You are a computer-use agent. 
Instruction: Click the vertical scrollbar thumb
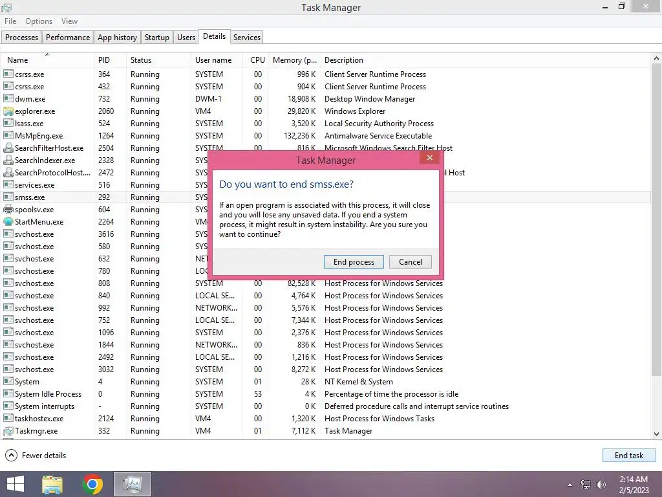point(657,220)
